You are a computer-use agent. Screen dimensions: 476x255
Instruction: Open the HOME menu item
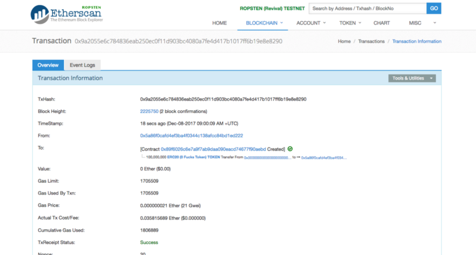(x=219, y=23)
